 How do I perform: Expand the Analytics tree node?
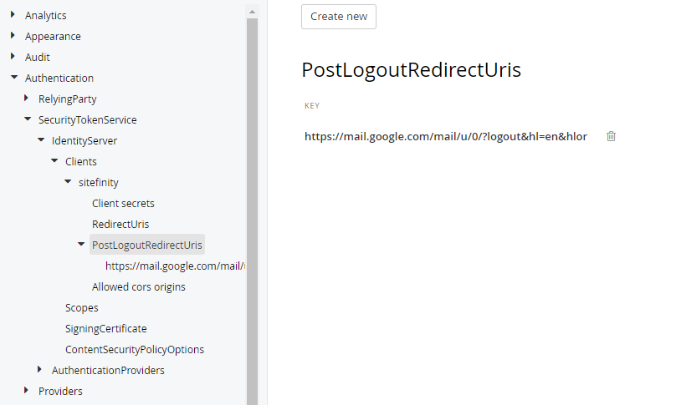click(13, 15)
